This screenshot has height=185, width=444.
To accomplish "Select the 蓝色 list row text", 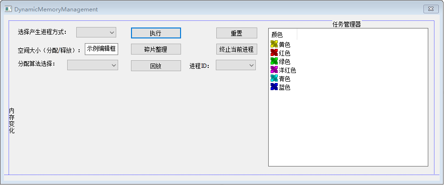I will pos(284,87).
